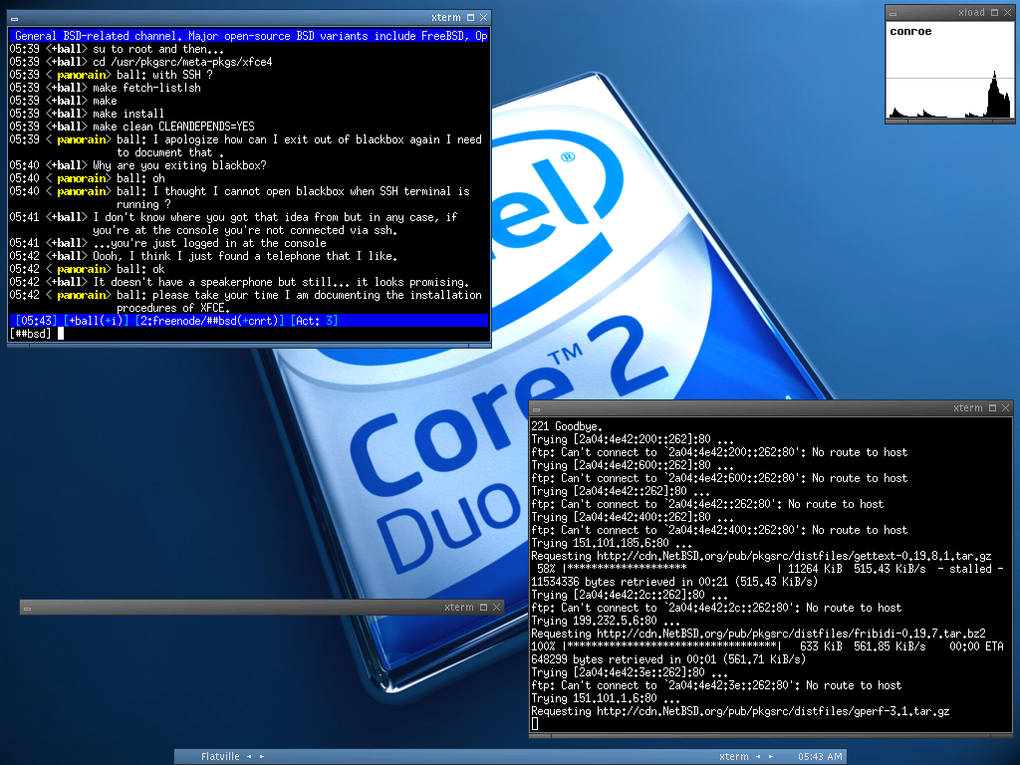Iconify the xload window

(893, 14)
